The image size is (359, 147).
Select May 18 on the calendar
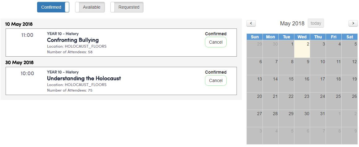tap(334, 84)
